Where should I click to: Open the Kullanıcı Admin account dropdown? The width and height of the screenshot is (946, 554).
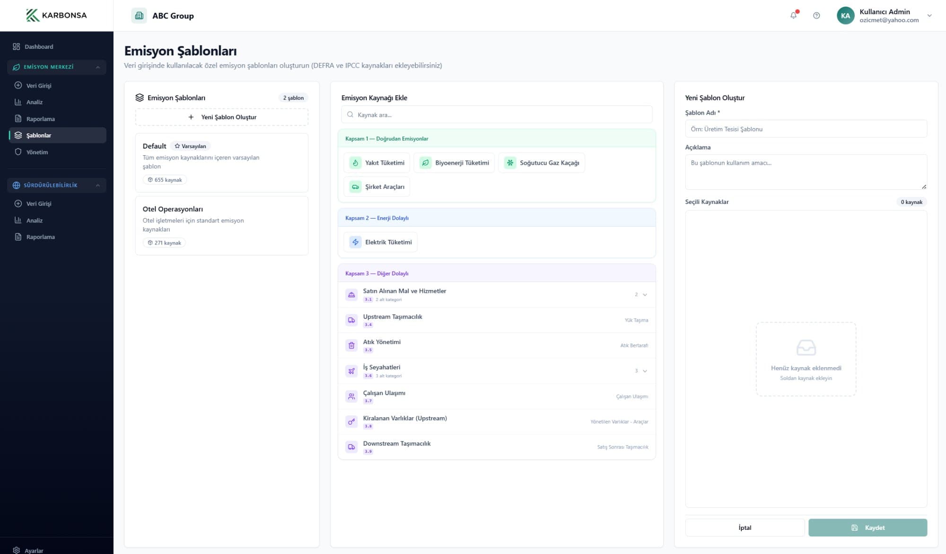click(x=929, y=16)
